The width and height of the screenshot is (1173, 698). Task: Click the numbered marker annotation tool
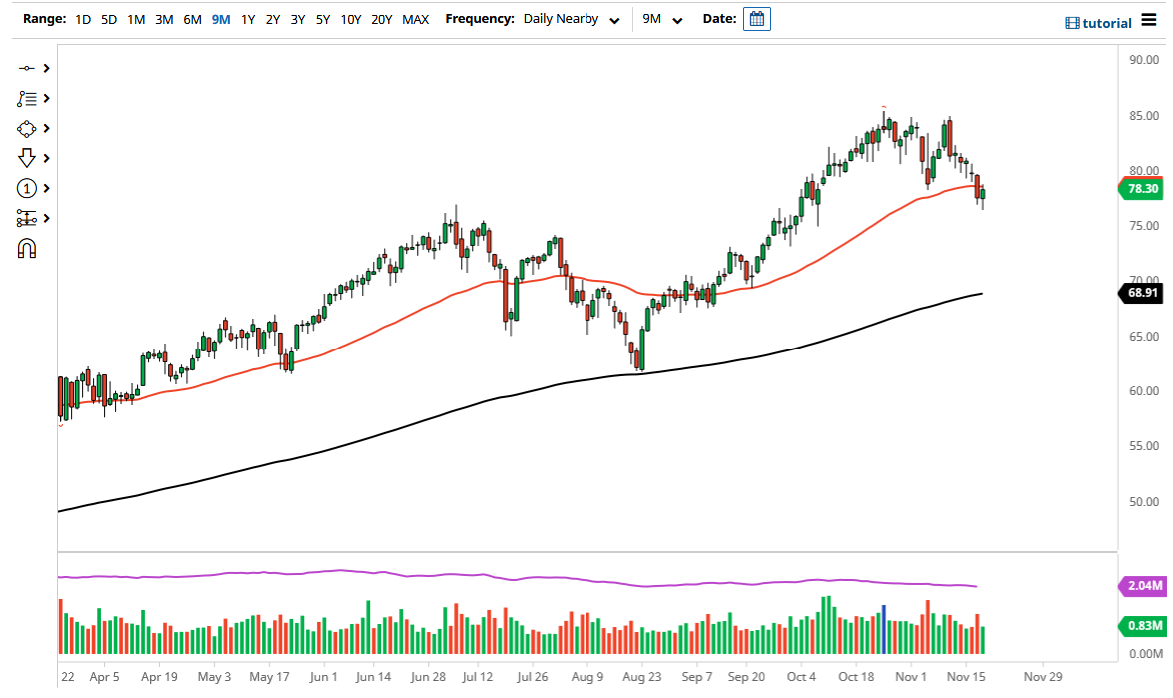coord(27,188)
